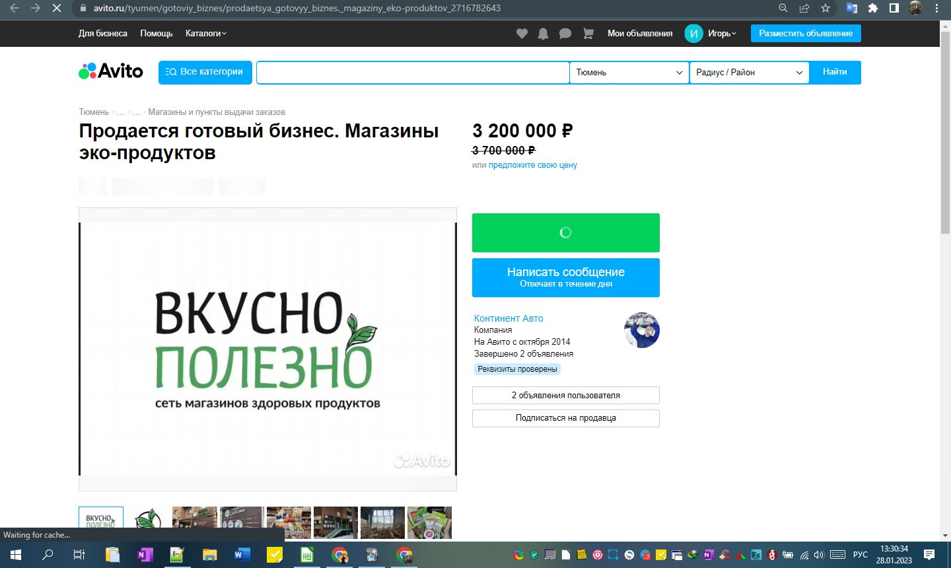The width and height of the screenshot is (951, 568).
Task: Open the Помощь menu item
Action: (157, 34)
